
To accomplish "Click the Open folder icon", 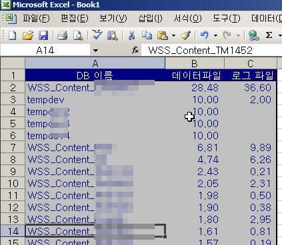I will pos(28,35).
